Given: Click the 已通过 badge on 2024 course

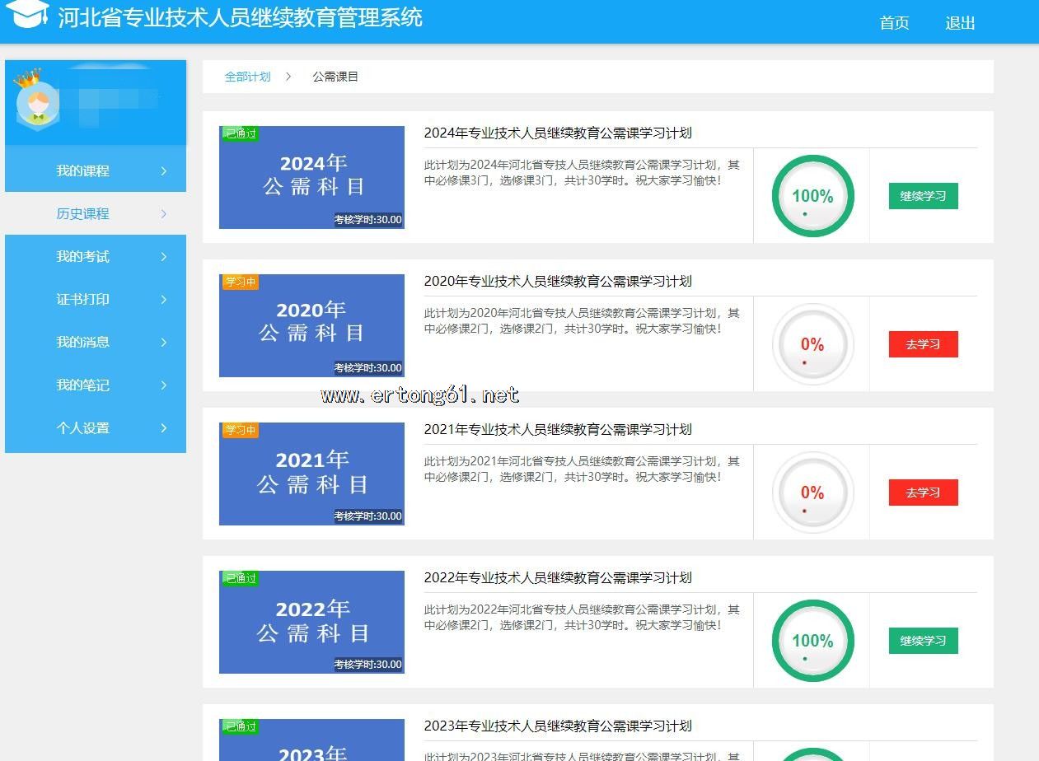Looking at the screenshot, I should tap(241, 133).
